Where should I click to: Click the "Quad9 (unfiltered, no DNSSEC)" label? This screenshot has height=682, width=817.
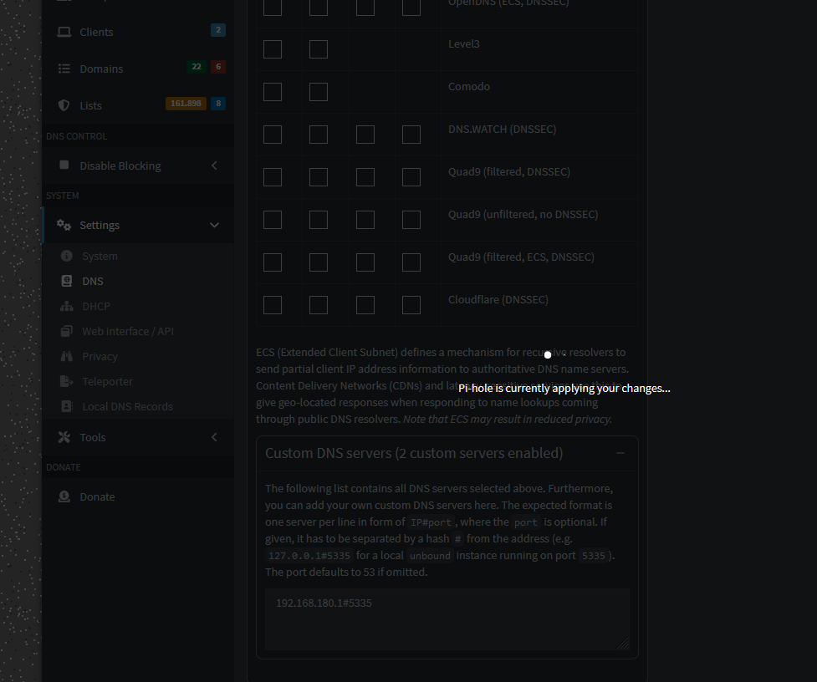click(x=523, y=215)
